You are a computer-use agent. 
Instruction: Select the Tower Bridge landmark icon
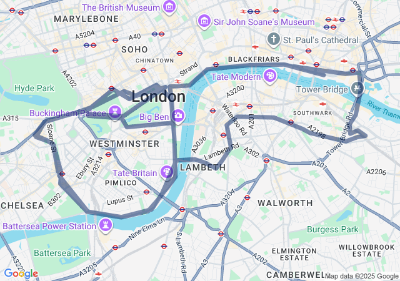[x=357, y=89]
